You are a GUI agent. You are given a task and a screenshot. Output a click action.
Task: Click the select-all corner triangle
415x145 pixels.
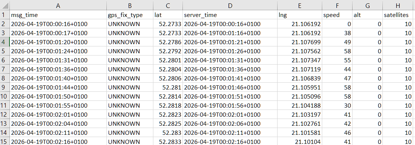[5, 5]
